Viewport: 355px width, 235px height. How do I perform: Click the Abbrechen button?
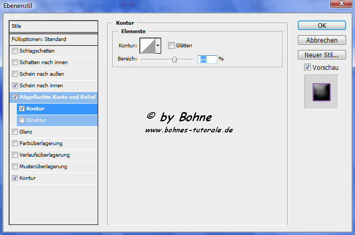(321, 40)
